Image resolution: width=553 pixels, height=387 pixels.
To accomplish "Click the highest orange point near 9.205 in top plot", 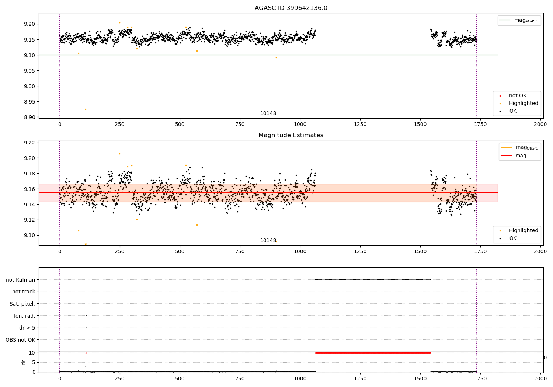I will coord(119,22).
